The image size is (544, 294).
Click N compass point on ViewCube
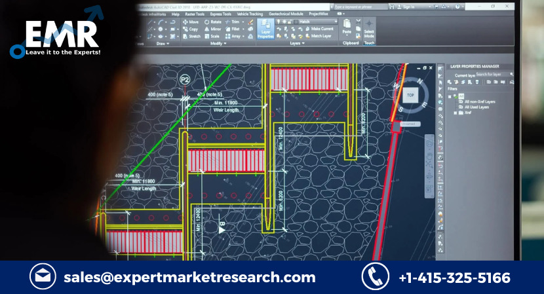pos(419,81)
